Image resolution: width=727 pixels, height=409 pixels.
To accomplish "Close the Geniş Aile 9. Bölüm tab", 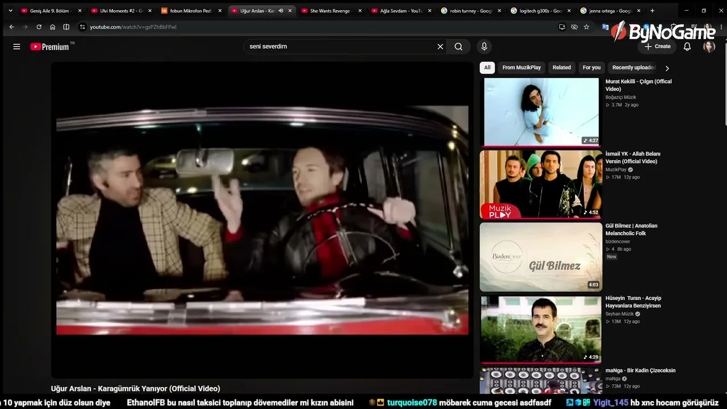I will click(x=80, y=10).
